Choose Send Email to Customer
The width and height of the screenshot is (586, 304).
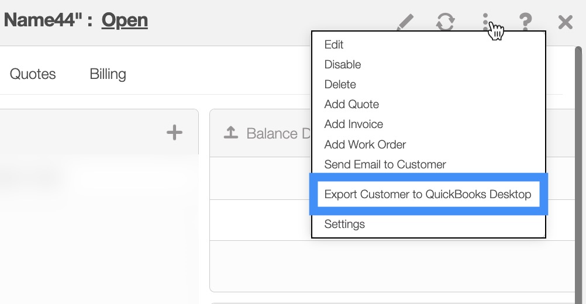tap(385, 164)
